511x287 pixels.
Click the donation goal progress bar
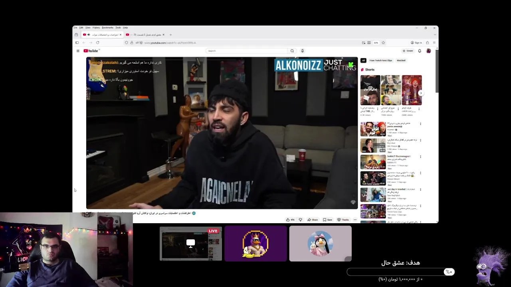pos(400,272)
